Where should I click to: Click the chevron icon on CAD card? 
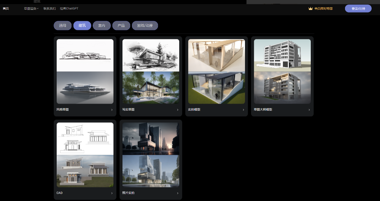(111, 193)
